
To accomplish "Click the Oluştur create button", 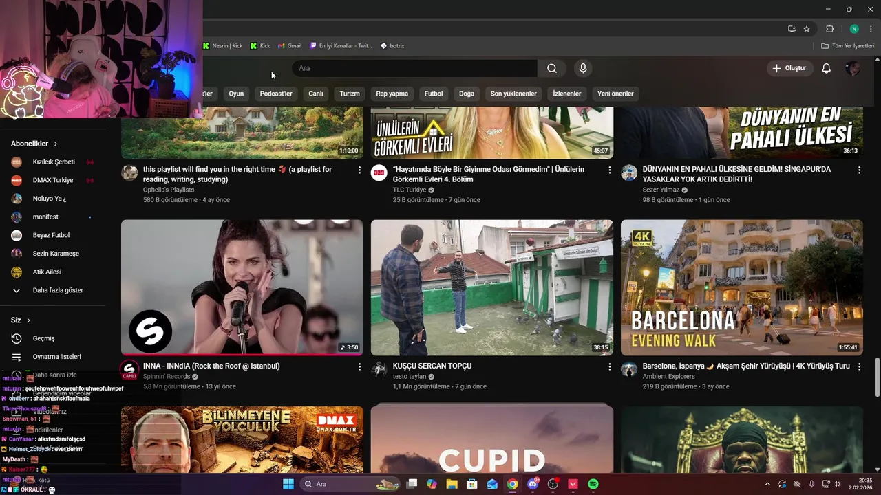I will (789, 68).
